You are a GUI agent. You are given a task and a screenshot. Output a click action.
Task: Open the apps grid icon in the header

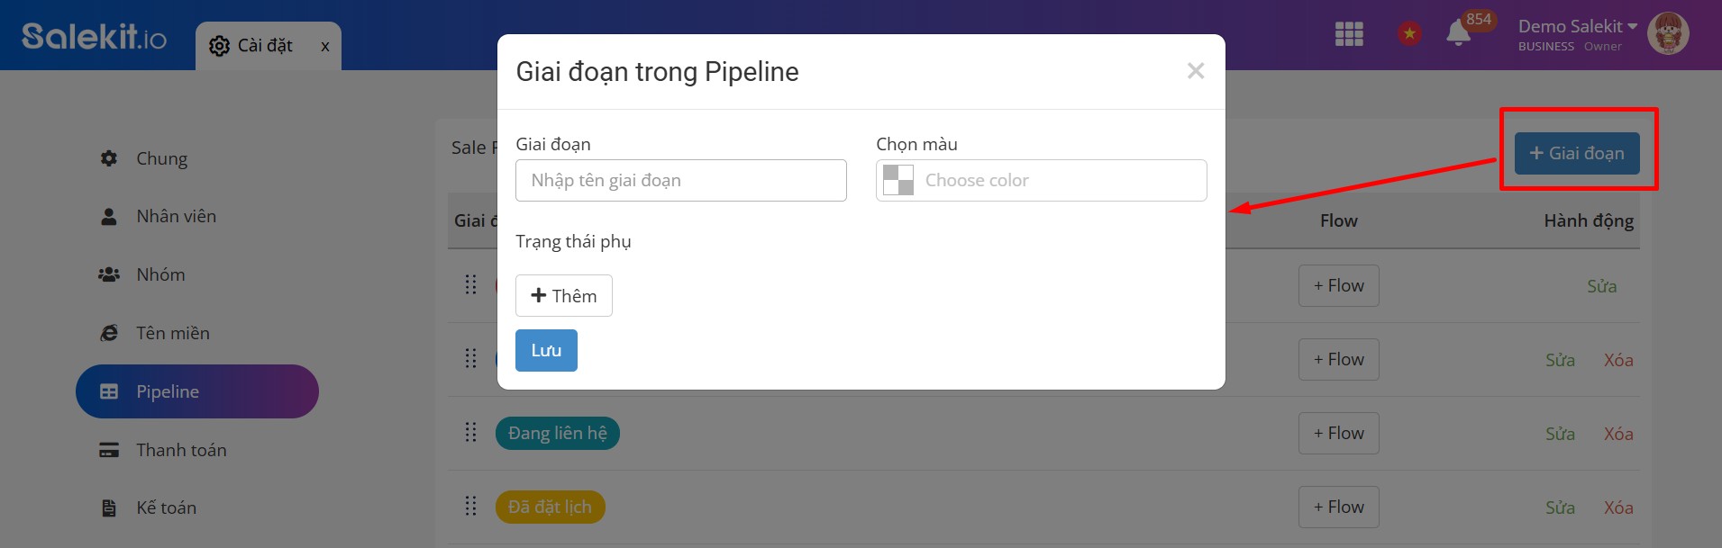pyautogui.click(x=1348, y=34)
